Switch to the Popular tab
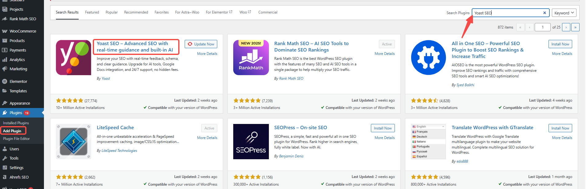Image resolution: width=586 pixels, height=189 pixels. pos(112,12)
